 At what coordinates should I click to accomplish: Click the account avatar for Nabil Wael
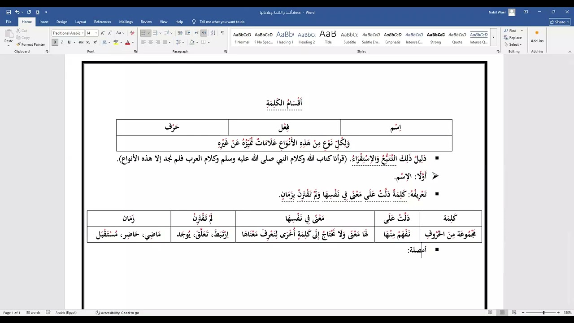512,12
